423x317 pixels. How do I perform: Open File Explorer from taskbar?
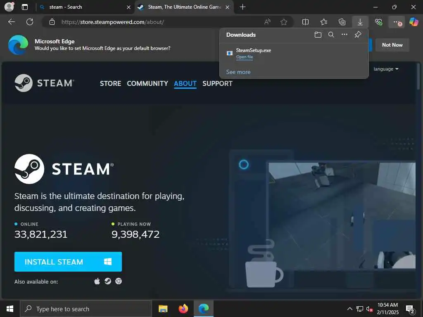pos(163,309)
